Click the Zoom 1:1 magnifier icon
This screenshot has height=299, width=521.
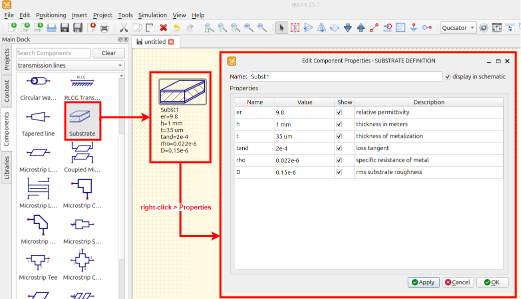click(235, 28)
